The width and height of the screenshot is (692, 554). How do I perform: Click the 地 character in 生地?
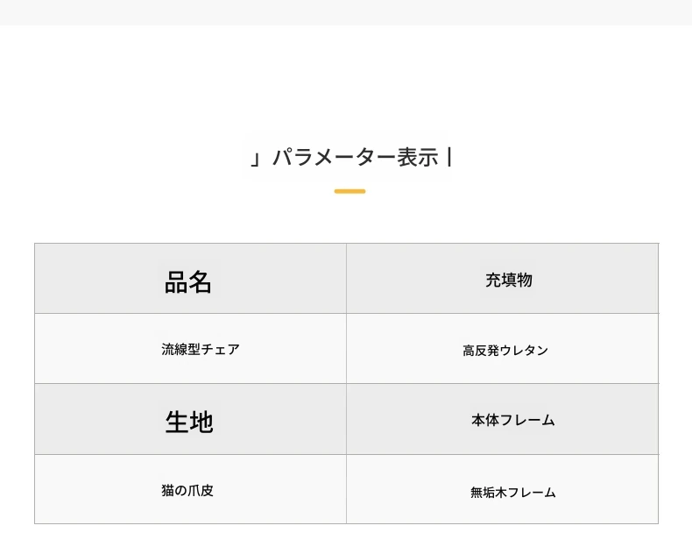pyautogui.click(x=201, y=422)
